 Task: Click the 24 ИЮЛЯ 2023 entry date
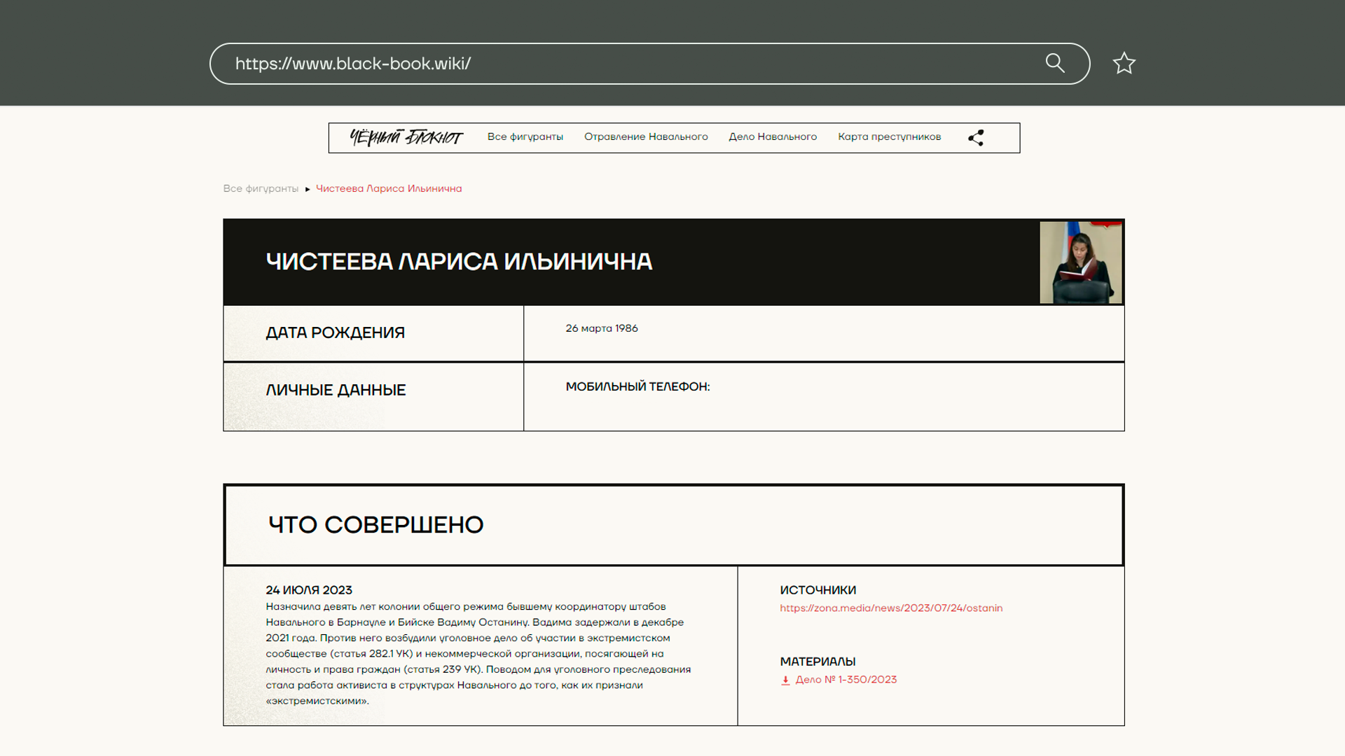(x=309, y=590)
